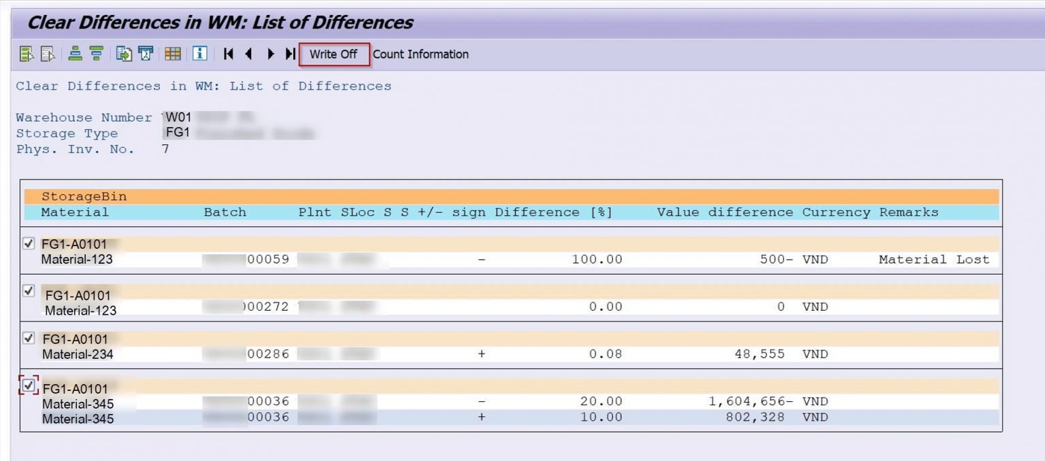
Task: Select all items using the toolbar icon
Action: point(27,54)
